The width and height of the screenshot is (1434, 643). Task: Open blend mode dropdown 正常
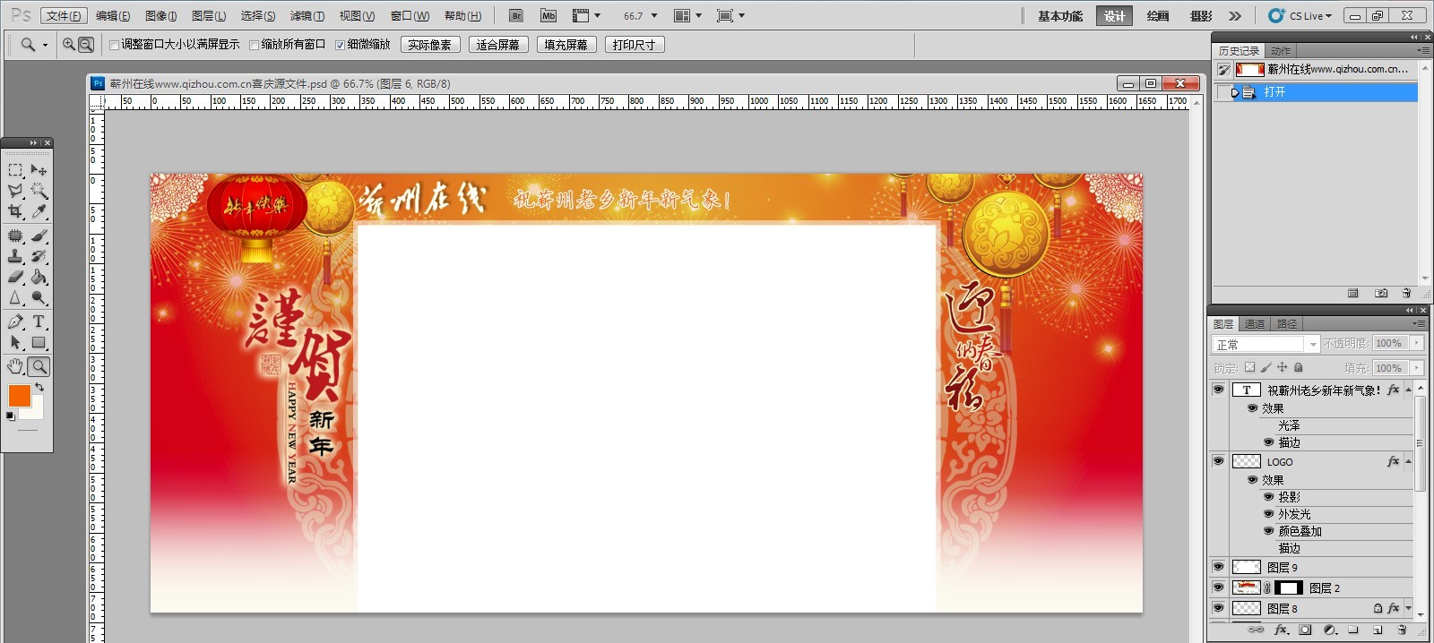point(1266,344)
